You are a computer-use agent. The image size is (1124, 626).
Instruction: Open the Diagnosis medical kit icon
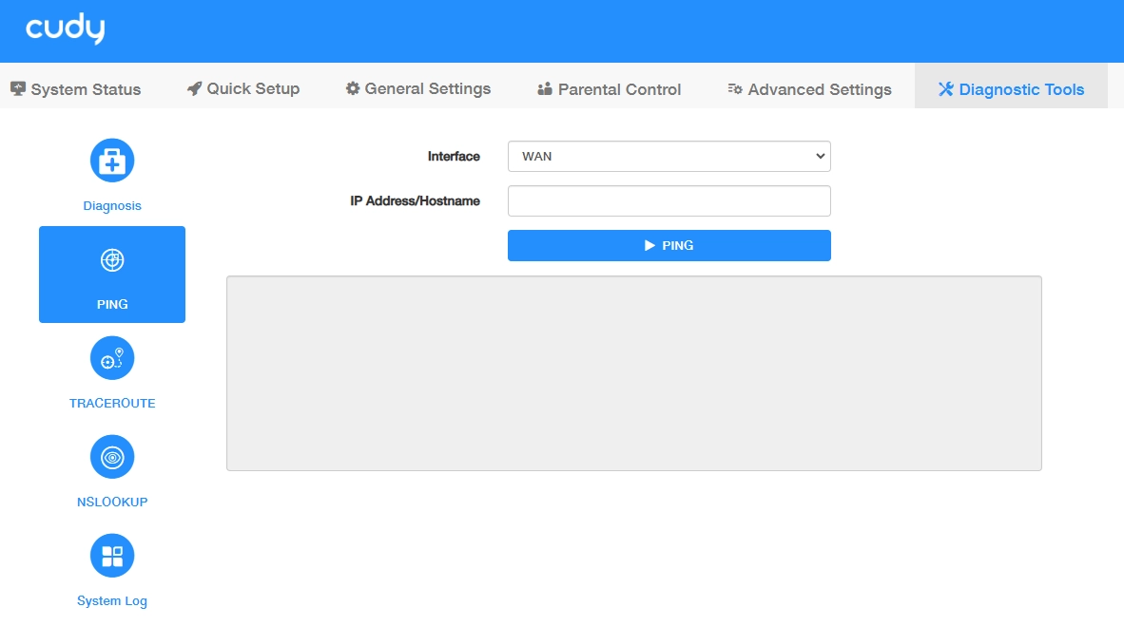(x=112, y=161)
